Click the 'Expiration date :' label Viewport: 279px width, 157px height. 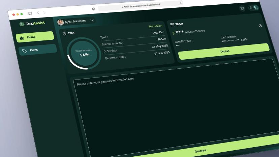(x=116, y=58)
